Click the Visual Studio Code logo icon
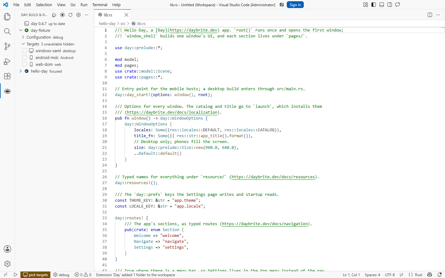Viewport: 445px width, 278px height. coord(6,5)
